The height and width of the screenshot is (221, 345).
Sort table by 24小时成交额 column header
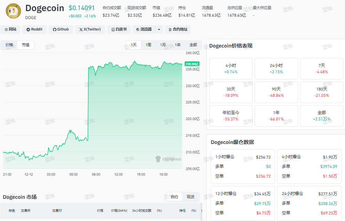[x=142, y=211]
